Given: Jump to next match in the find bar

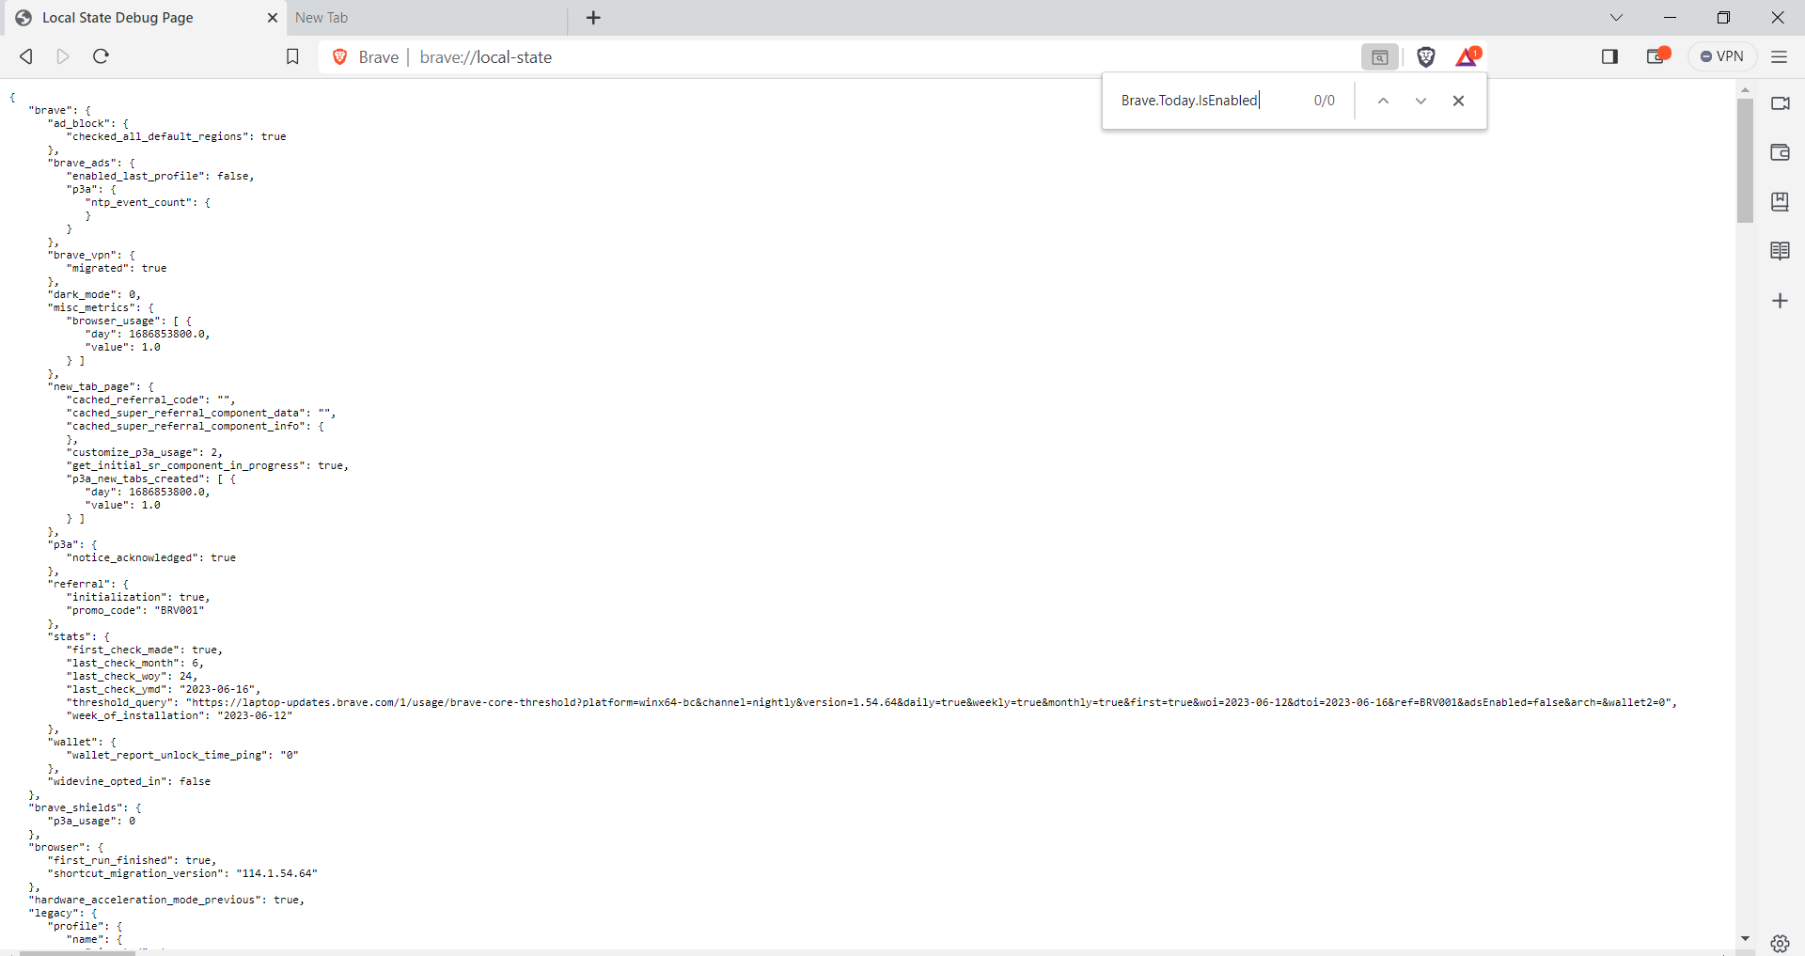Looking at the screenshot, I should point(1420,101).
